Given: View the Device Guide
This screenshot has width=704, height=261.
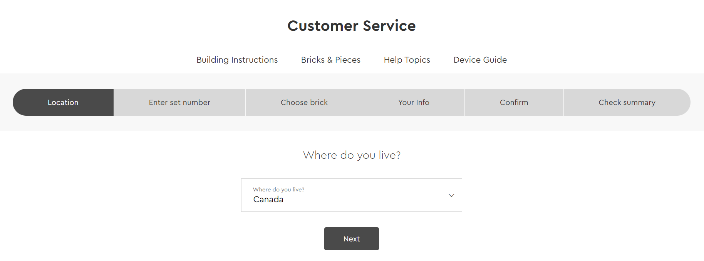Looking at the screenshot, I should click(480, 60).
